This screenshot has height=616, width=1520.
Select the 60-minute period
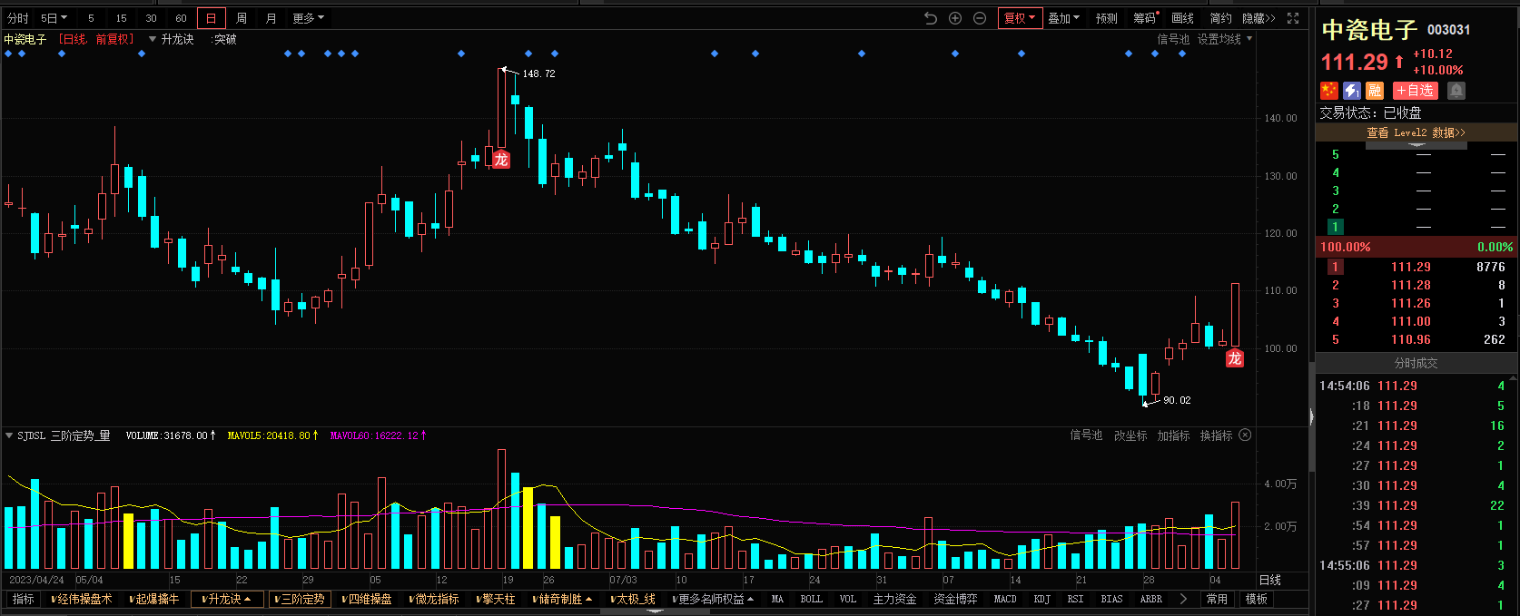(181, 18)
